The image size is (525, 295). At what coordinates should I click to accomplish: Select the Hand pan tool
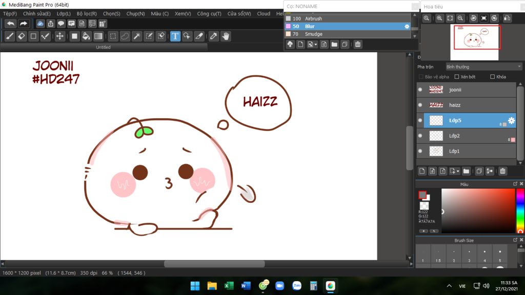point(226,36)
